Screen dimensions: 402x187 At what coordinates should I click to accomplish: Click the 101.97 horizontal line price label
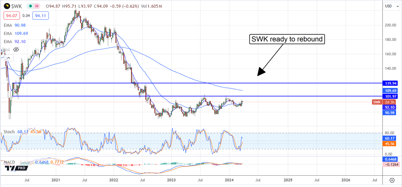390,96
